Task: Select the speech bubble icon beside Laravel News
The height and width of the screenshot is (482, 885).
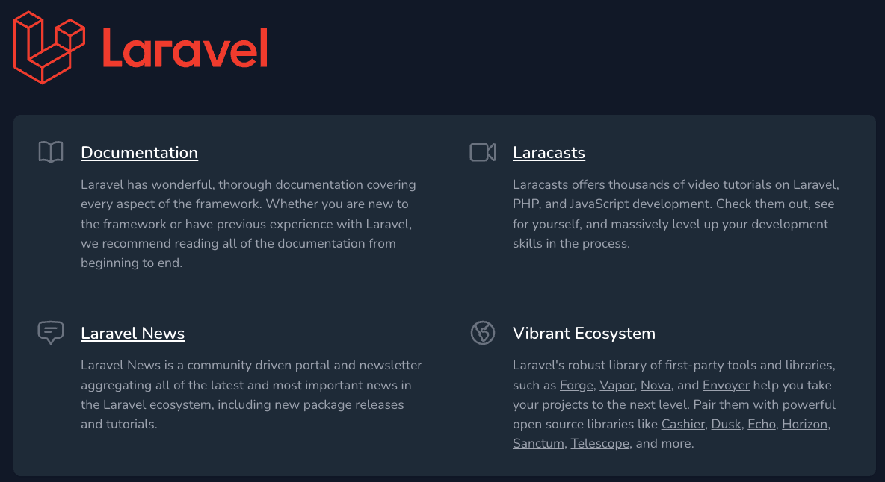Action: pos(50,332)
